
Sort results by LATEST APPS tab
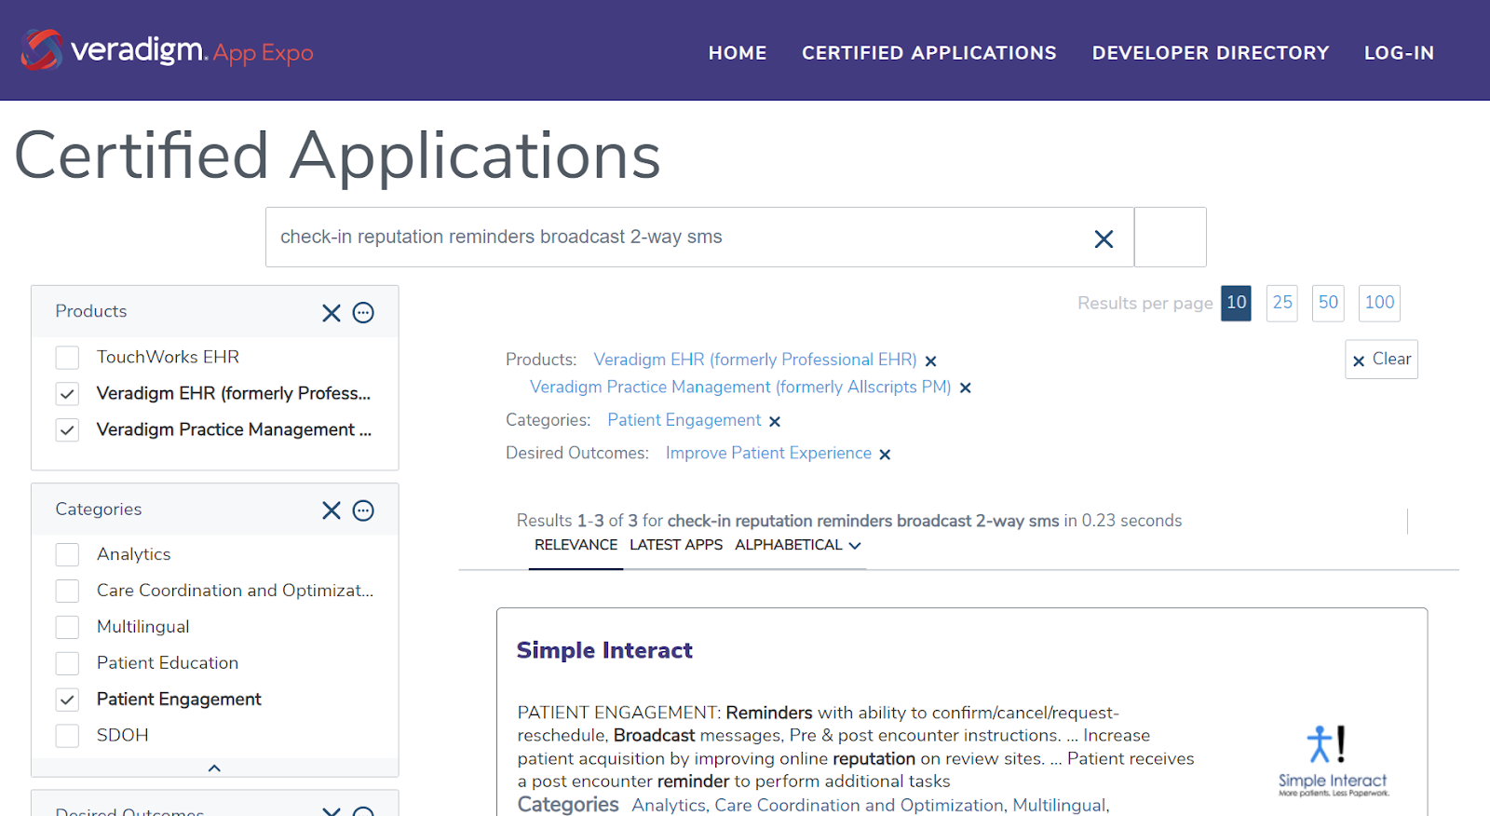point(676,545)
